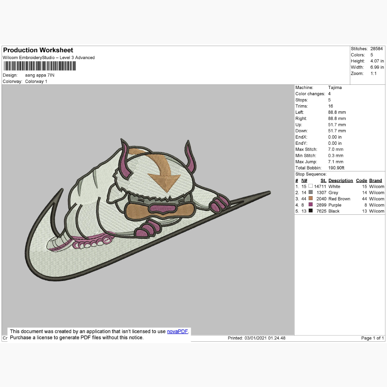387x387 pixels.
Task: Click the Stitches count value 28584
Action: pos(376,49)
